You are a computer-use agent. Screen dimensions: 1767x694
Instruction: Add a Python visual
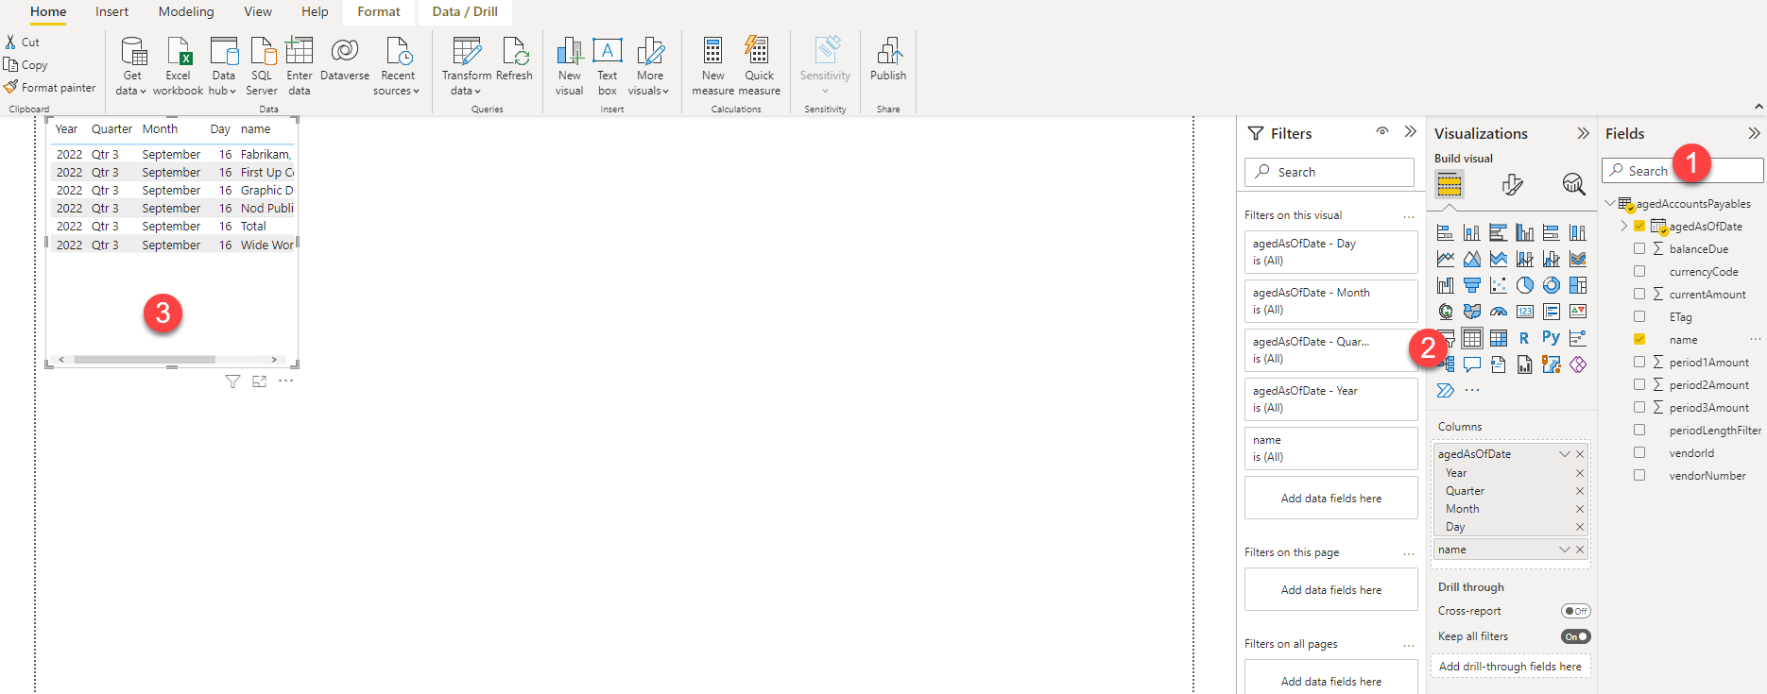click(x=1551, y=337)
